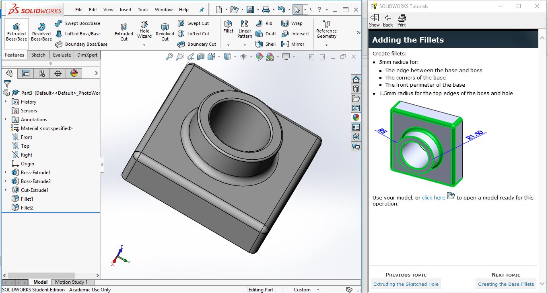Follow the 'click here' link in Tutorials
The height and width of the screenshot is (293, 548).
[x=433, y=197]
